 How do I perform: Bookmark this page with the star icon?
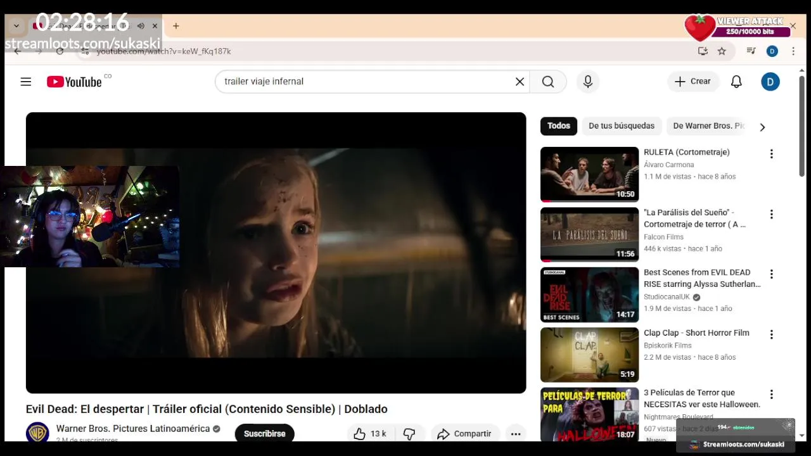click(722, 51)
